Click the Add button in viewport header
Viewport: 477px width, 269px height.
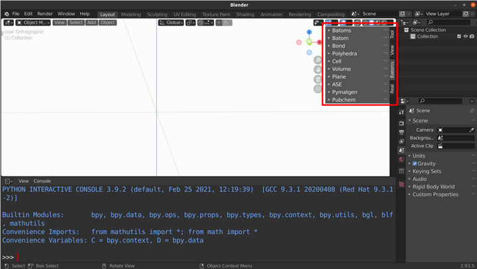tap(91, 22)
